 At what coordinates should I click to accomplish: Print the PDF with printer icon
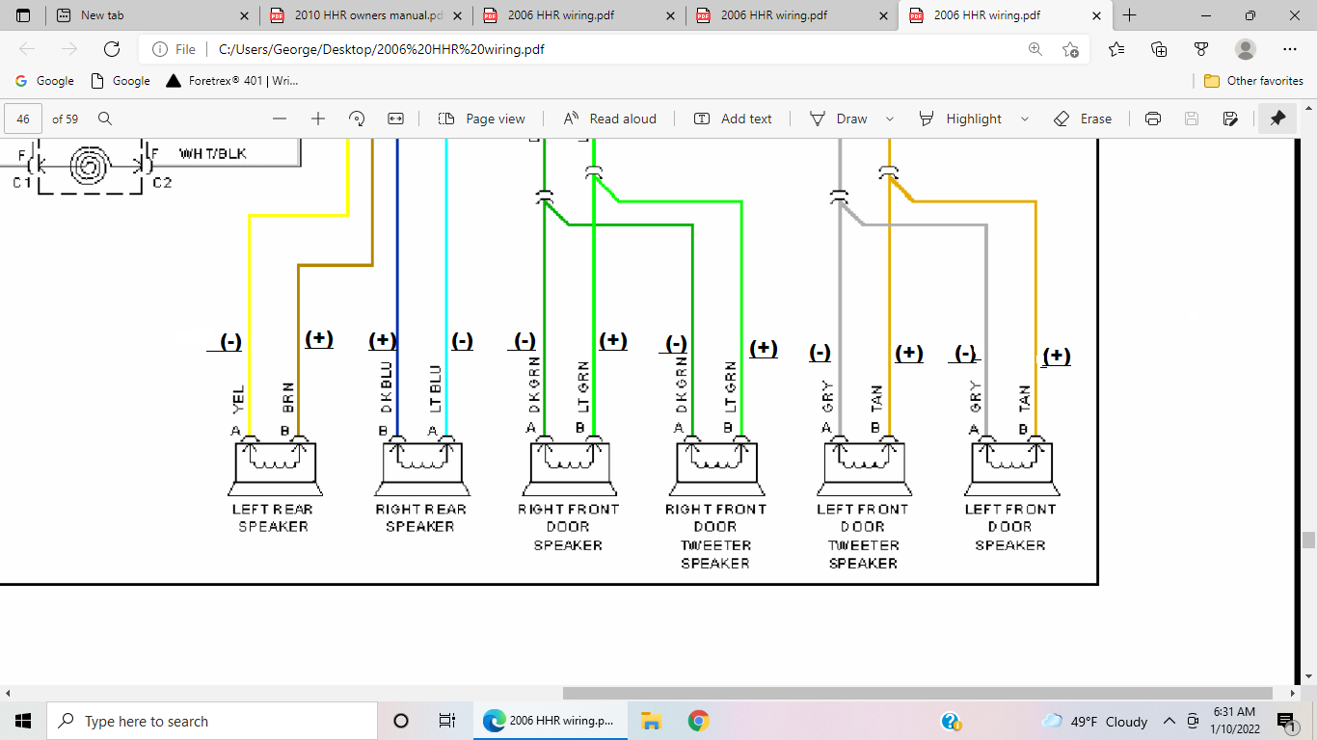(x=1152, y=119)
